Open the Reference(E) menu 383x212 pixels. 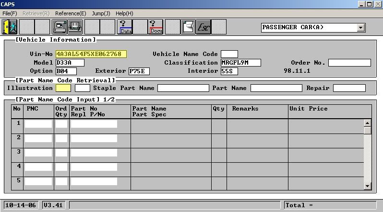(x=71, y=13)
